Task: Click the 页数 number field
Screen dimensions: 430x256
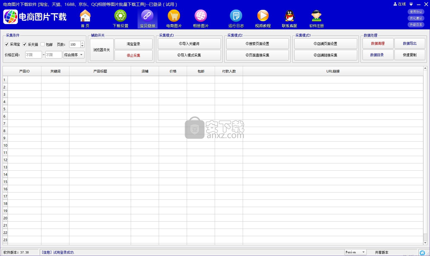Action: (75, 44)
